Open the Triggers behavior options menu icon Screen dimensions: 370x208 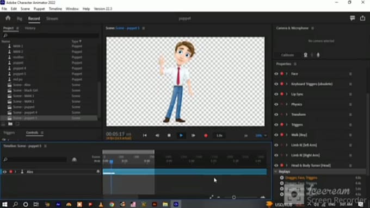point(350,124)
